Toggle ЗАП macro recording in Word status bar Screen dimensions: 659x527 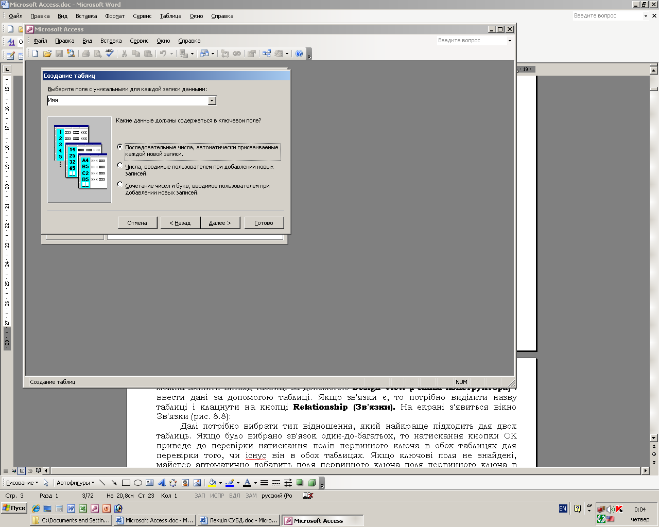point(200,496)
